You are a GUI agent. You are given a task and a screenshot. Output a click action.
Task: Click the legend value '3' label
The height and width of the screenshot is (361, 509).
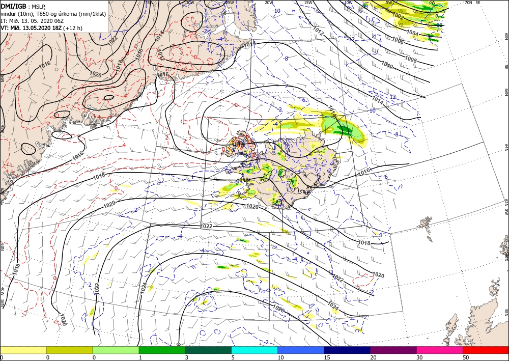click(187, 357)
